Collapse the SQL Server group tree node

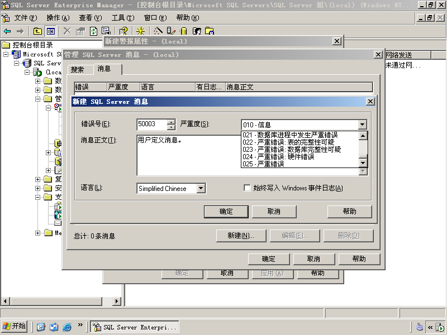[x=17, y=63]
